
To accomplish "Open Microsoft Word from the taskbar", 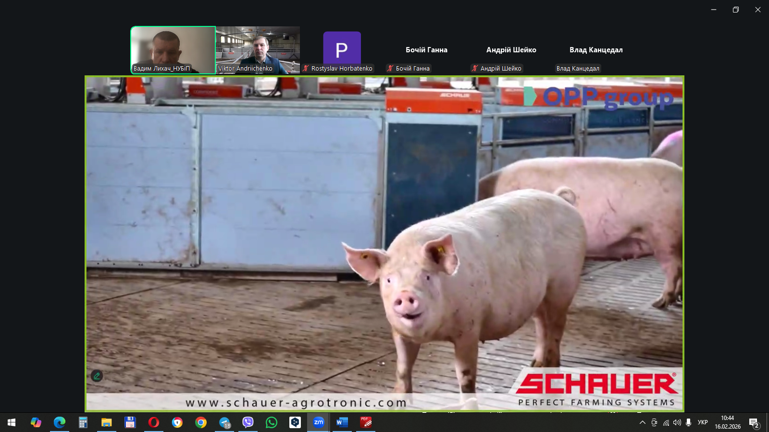I will [x=342, y=422].
